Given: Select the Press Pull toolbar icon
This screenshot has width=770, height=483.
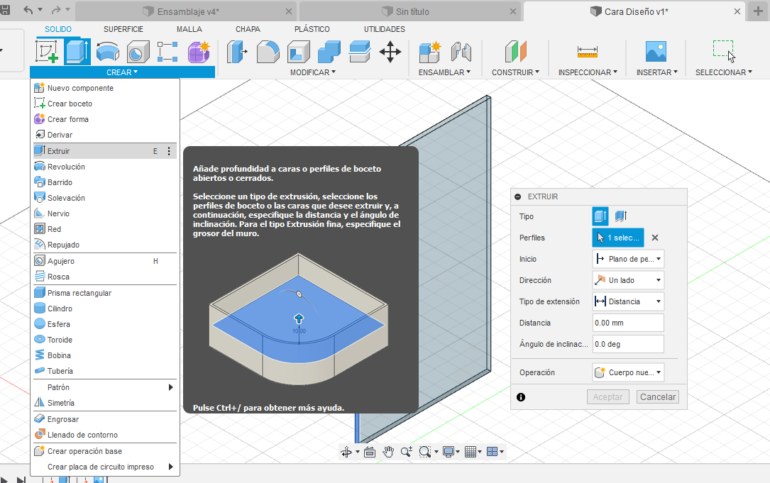Looking at the screenshot, I should [x=237, y=52].
